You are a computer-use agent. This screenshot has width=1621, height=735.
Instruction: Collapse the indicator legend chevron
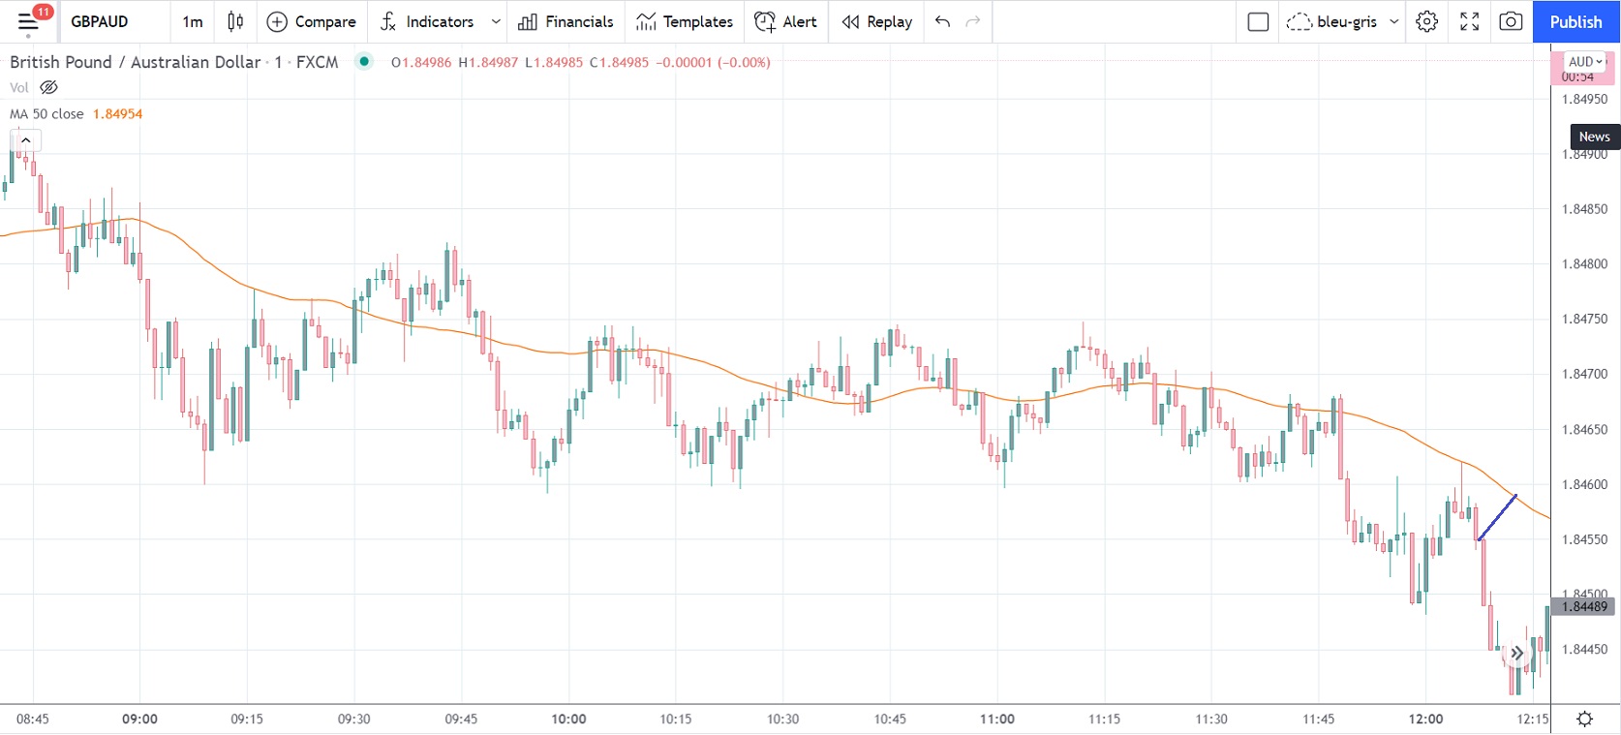pyautogui.click(x=26, y=140)
